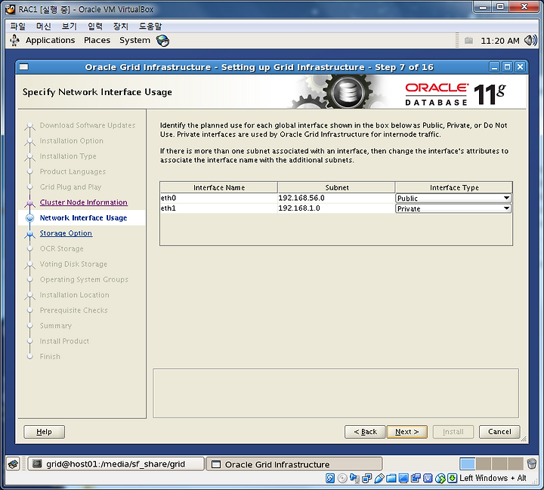Click VirtualBox network adapters status icon
Viewport: 544px width, 490px height.
click(366, 478)
